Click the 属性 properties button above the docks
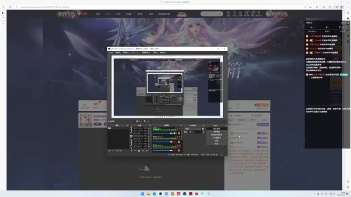Screen dimensions: 351x197 coord(139,121)
